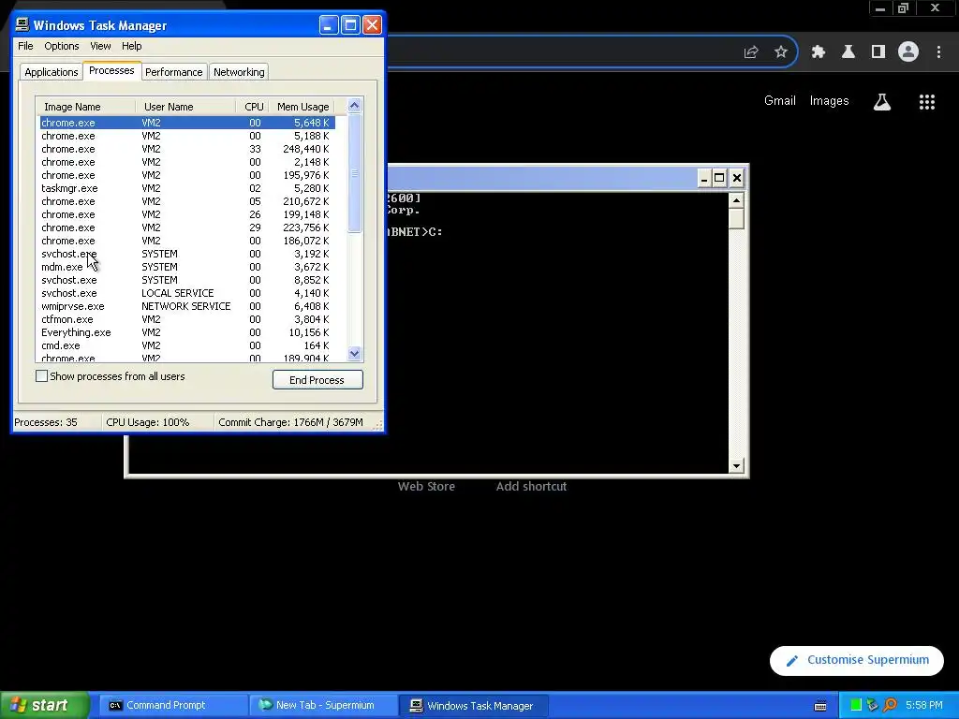Open the View menu in Task Manager

click(100, 46)
